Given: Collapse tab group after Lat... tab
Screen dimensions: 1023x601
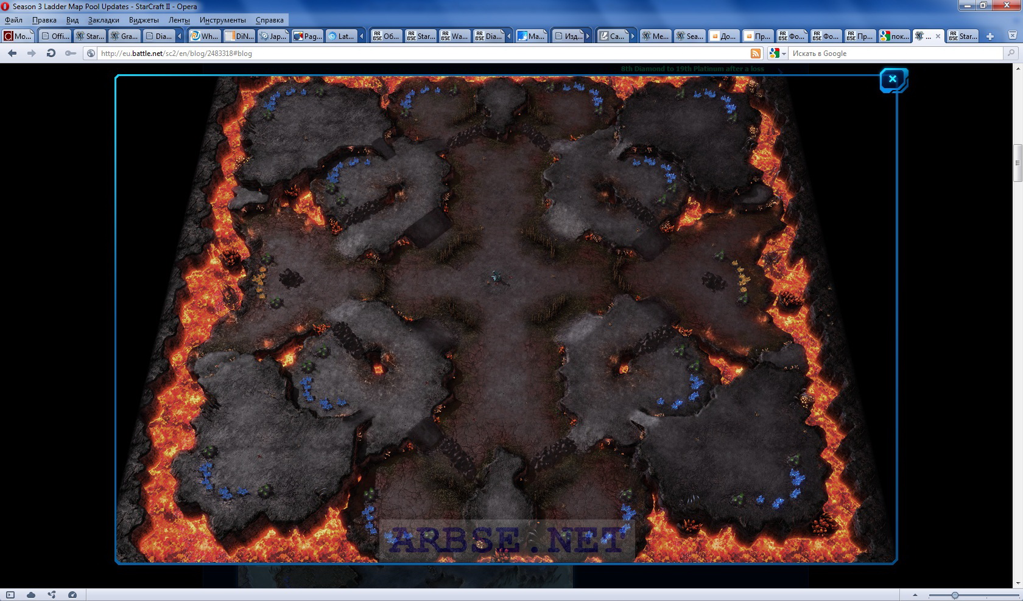Looking at the screenshot, I should 361,36.
